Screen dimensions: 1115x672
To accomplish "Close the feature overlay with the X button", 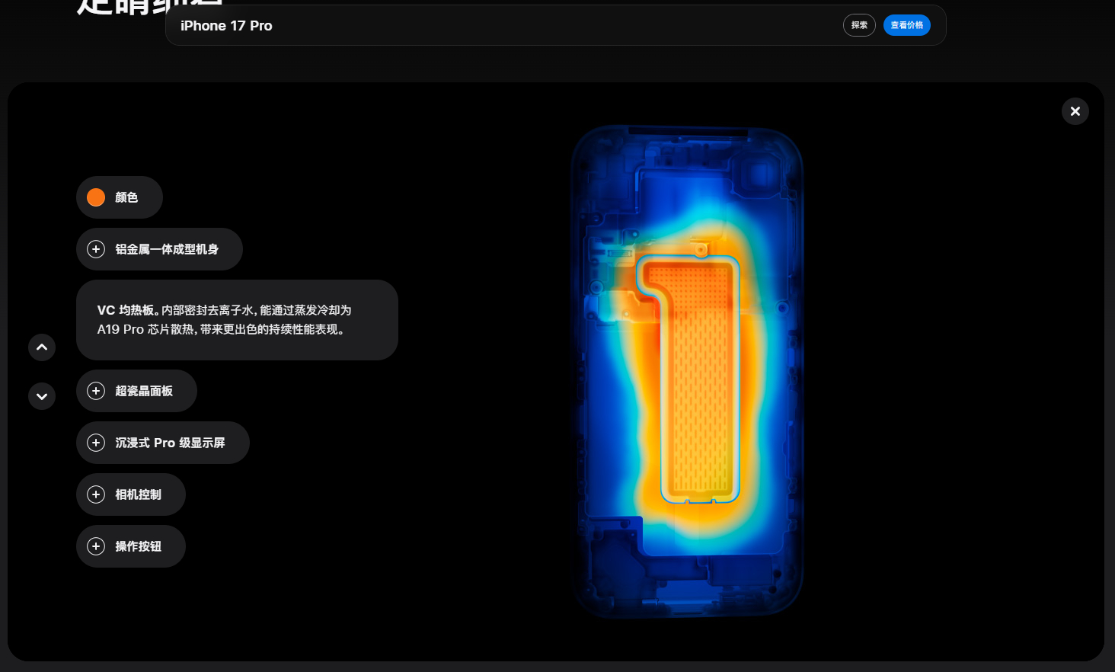I will coord(1075,111).
